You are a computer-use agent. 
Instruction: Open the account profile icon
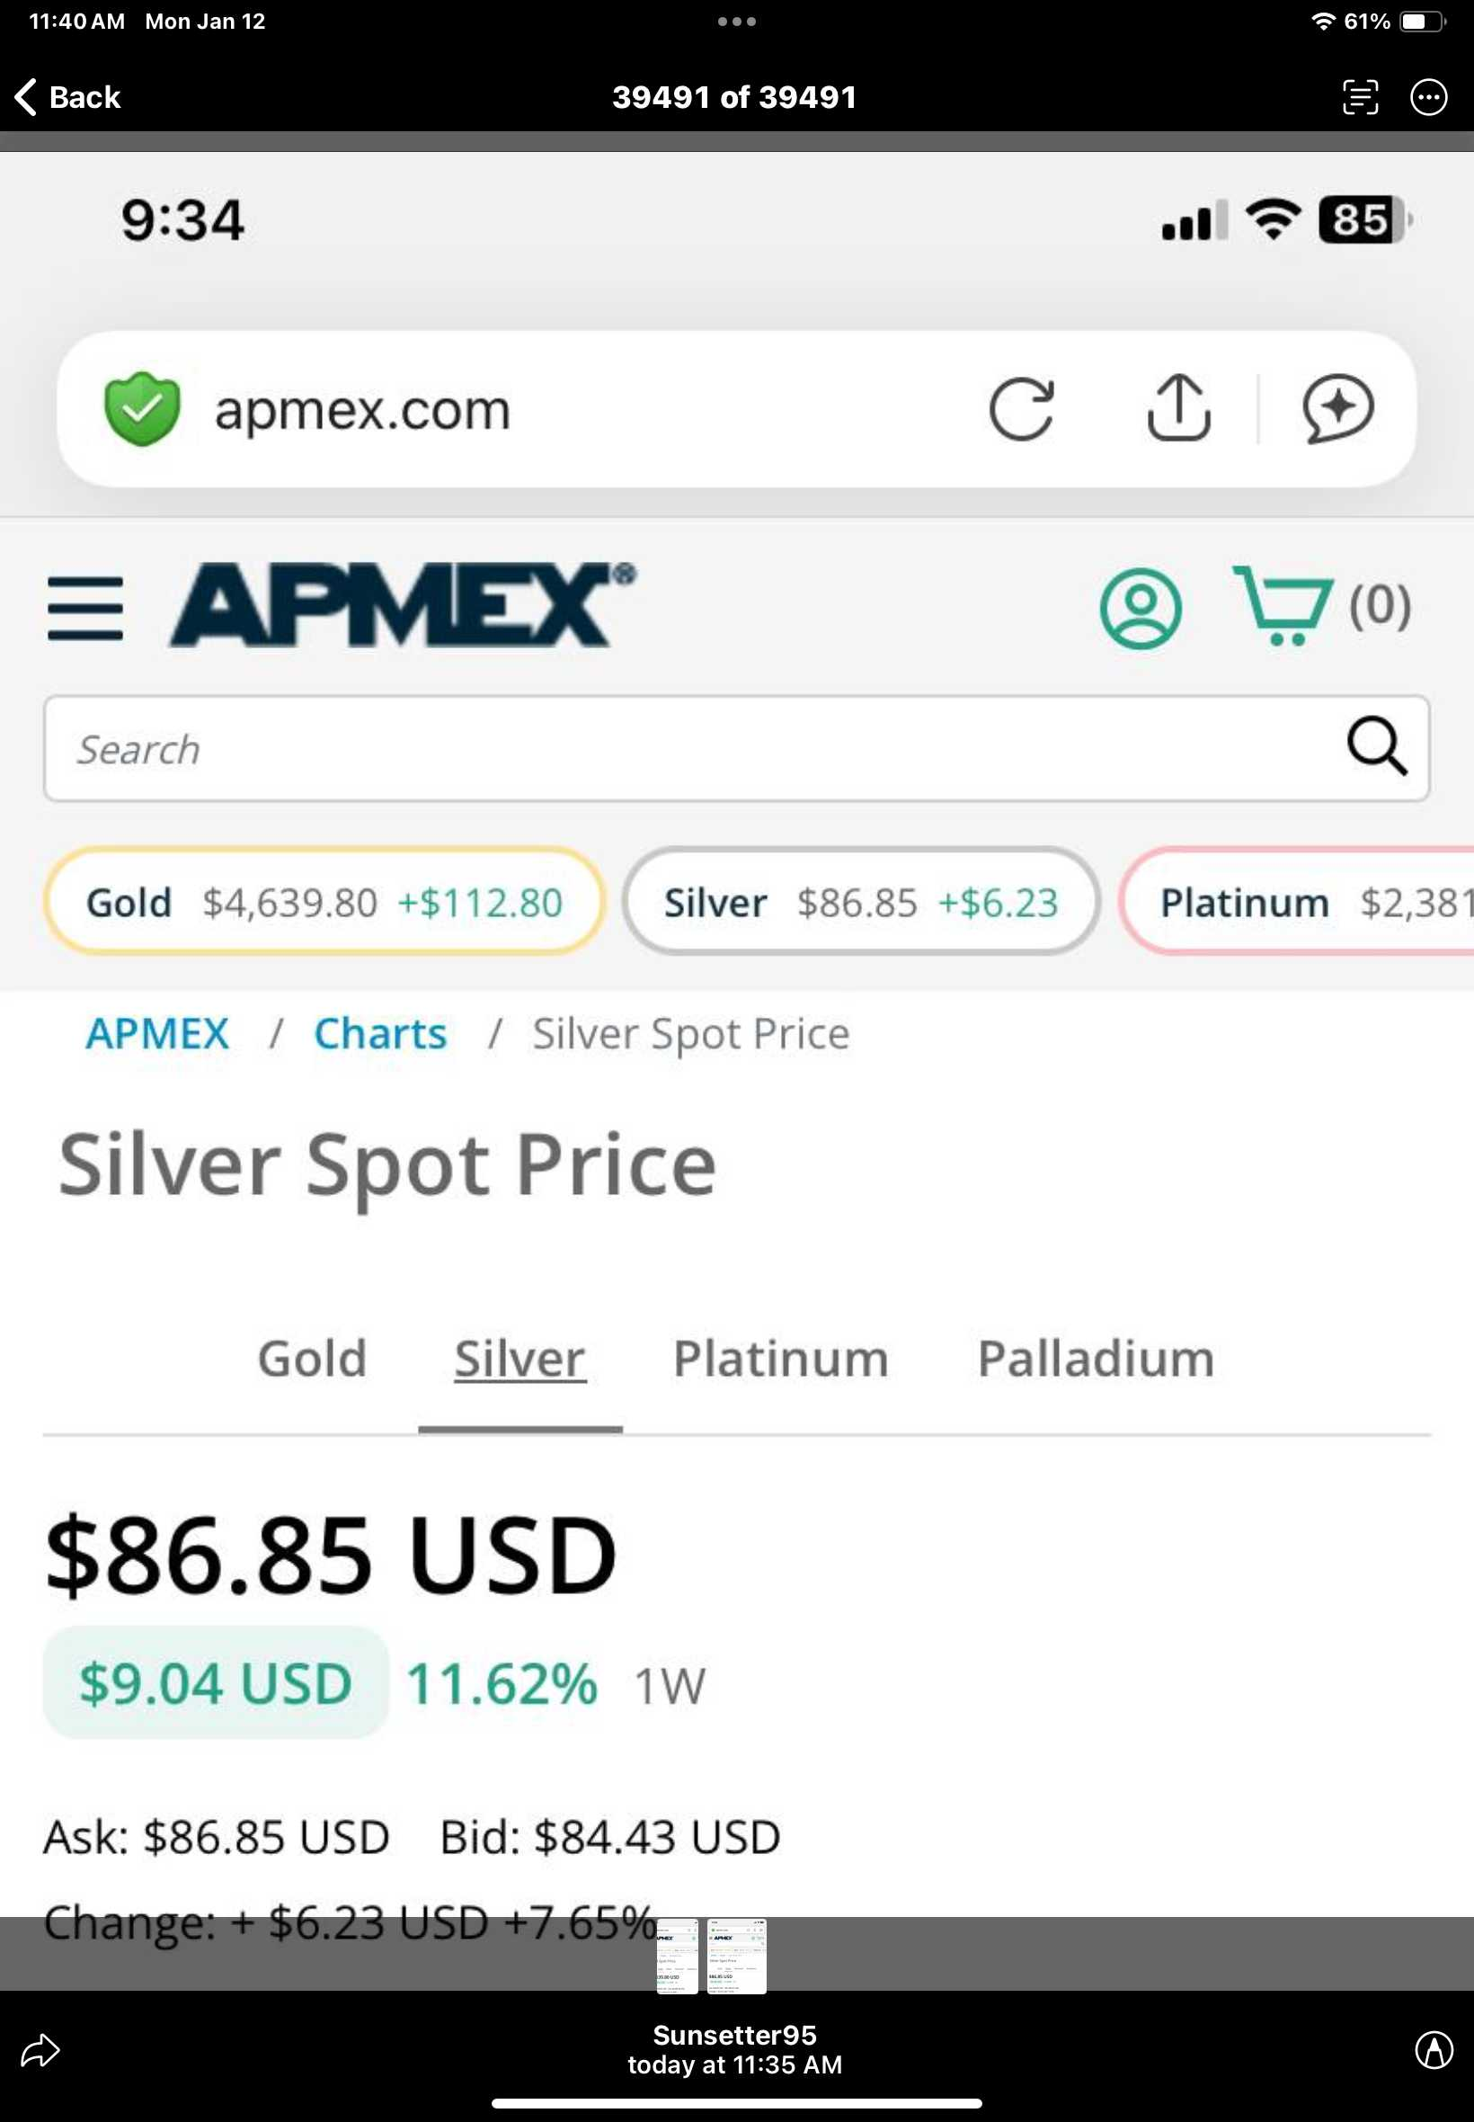[x=1140, y=608]
